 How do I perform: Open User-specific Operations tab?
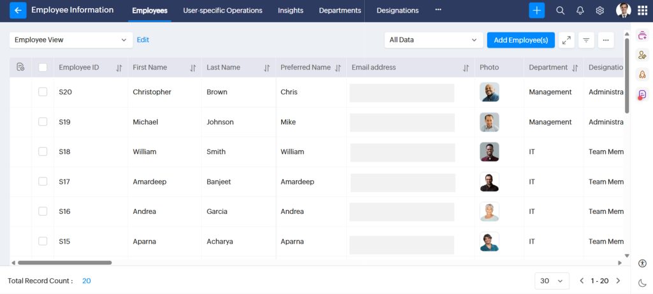223,10
